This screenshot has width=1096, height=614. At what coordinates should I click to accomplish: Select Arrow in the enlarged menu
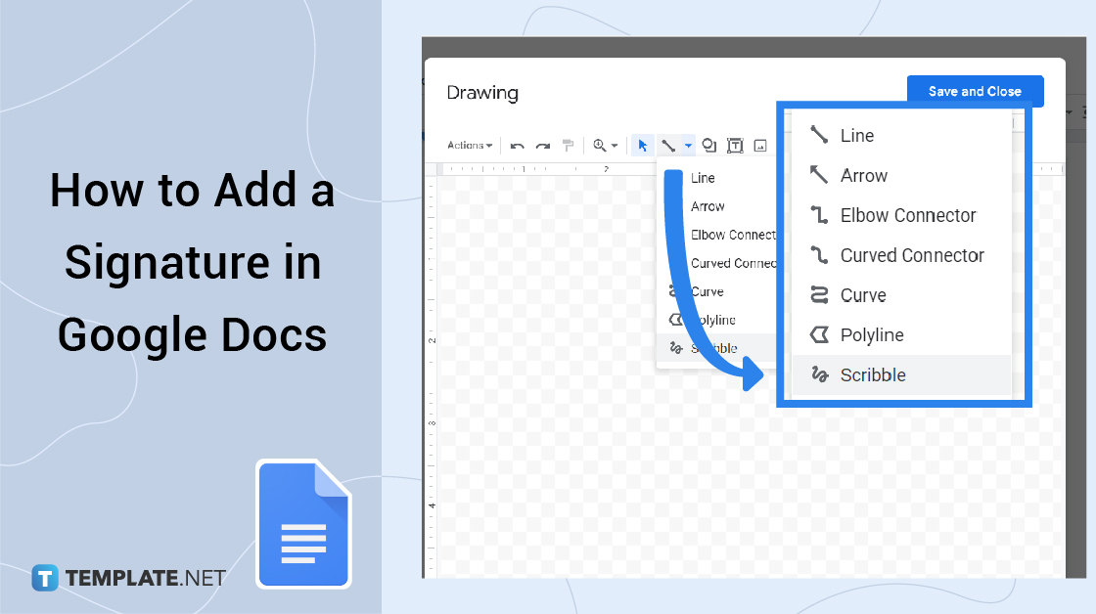click(x=863, y=176)
